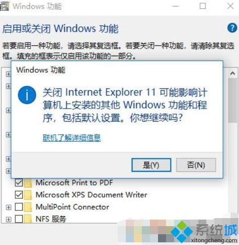This screenshot has height=245, width=239.
Task: Click the Windows Features title bar icon
Action: coord(4,6)
